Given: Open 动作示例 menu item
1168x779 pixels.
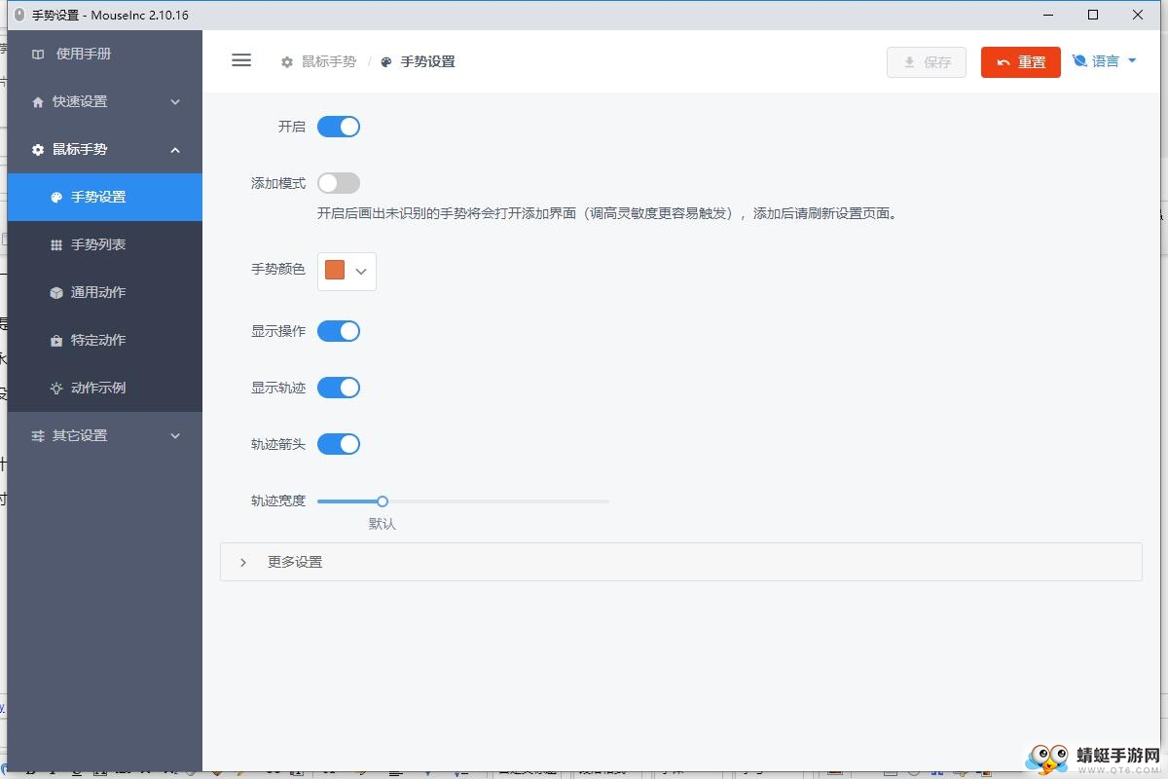Looking at the screenshot, I should pyautogui.click(x=105, y=388).
